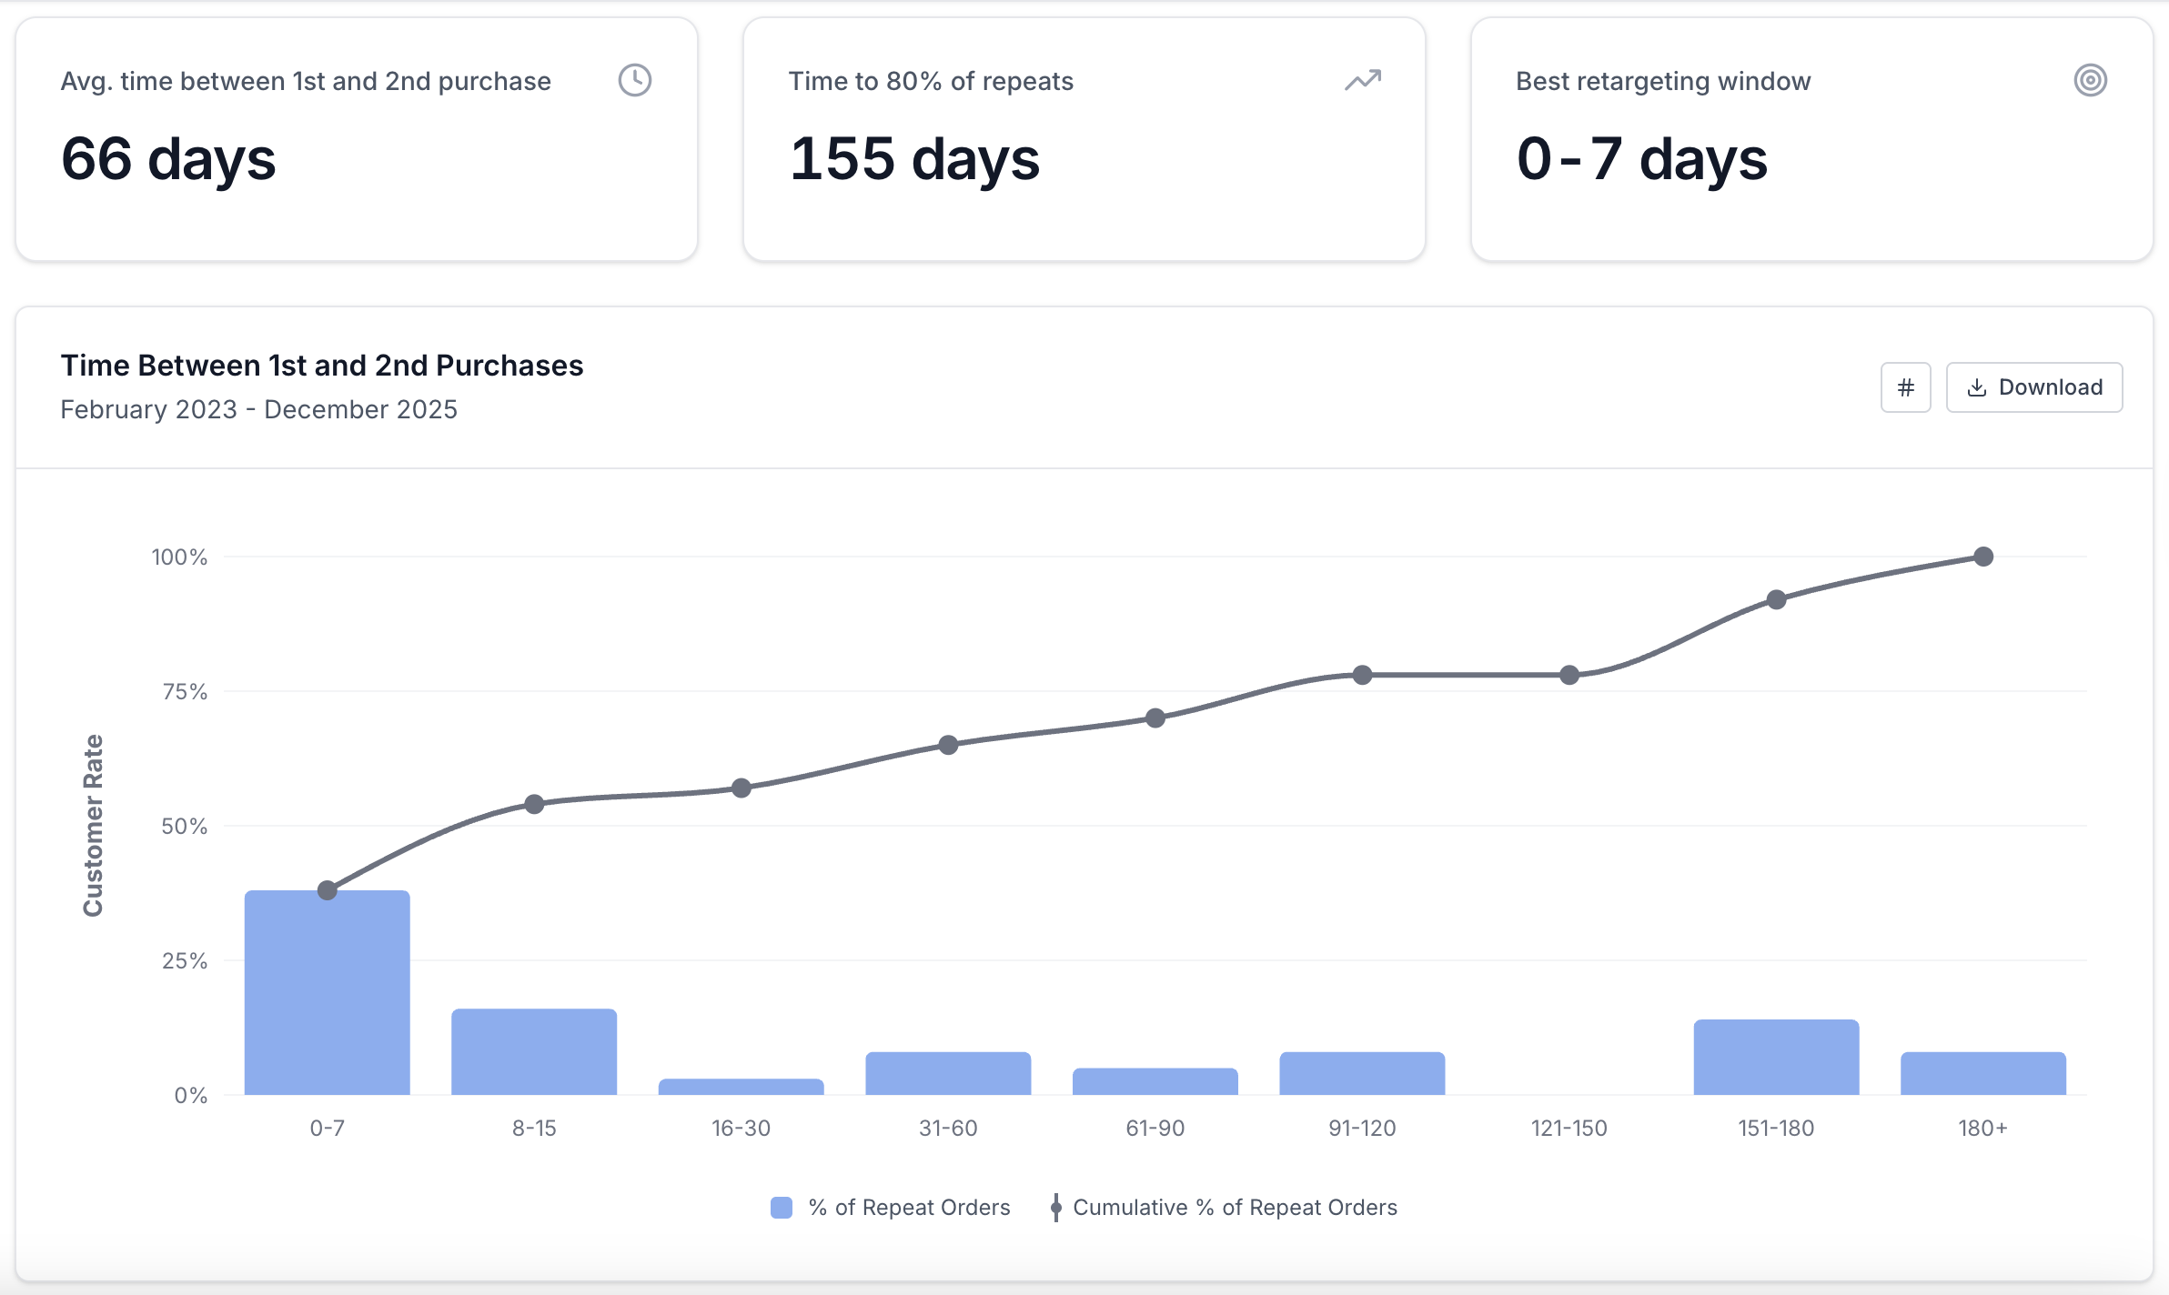The height and width of the screenshot is (1295, 2169).
Task: Click the 151-180 days bar
Action: point(1775,1057)
